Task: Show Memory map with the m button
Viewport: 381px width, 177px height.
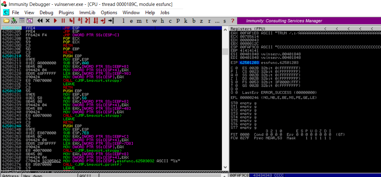Action: click(x=139, y=21)
